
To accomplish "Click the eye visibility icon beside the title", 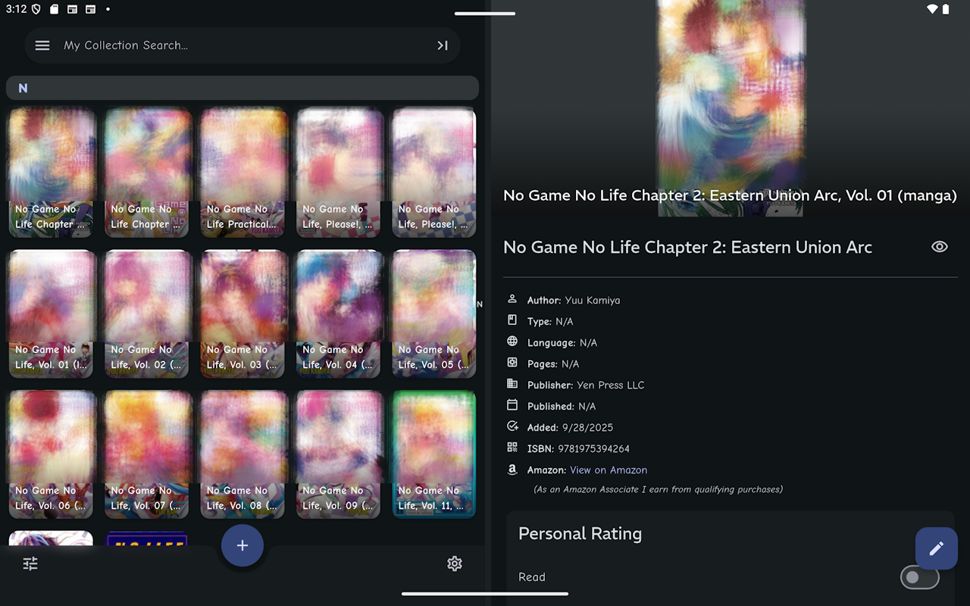I will (940, 246).
